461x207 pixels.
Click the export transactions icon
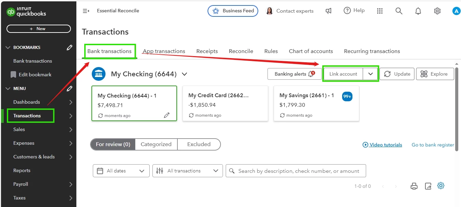click(428, 186)
